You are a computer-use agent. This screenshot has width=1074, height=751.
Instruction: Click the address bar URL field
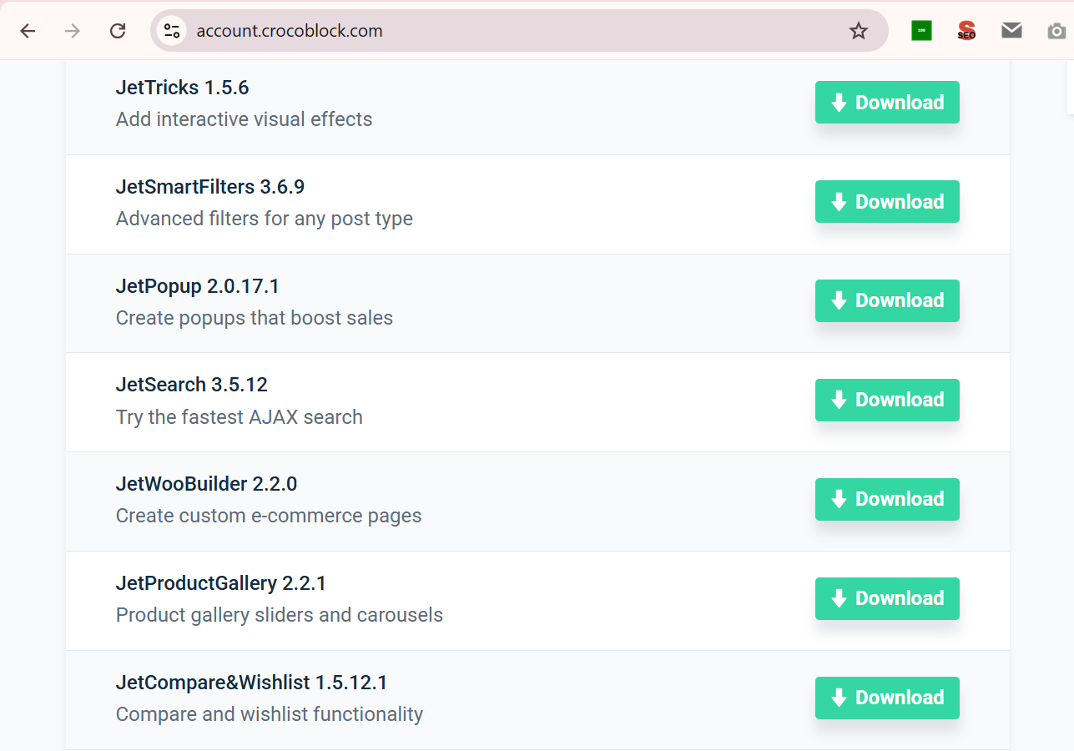501,31
